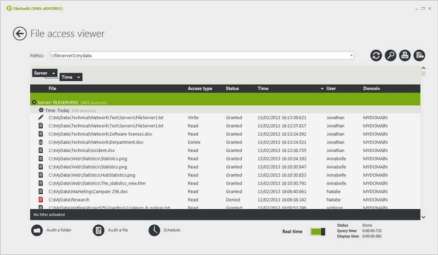
Task: Select the C:\MyData\Research path
Action: pos(69,200)
